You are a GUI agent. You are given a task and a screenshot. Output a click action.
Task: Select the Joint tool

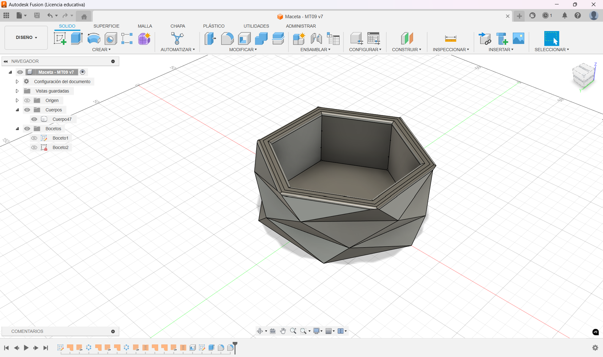[316, 39]
